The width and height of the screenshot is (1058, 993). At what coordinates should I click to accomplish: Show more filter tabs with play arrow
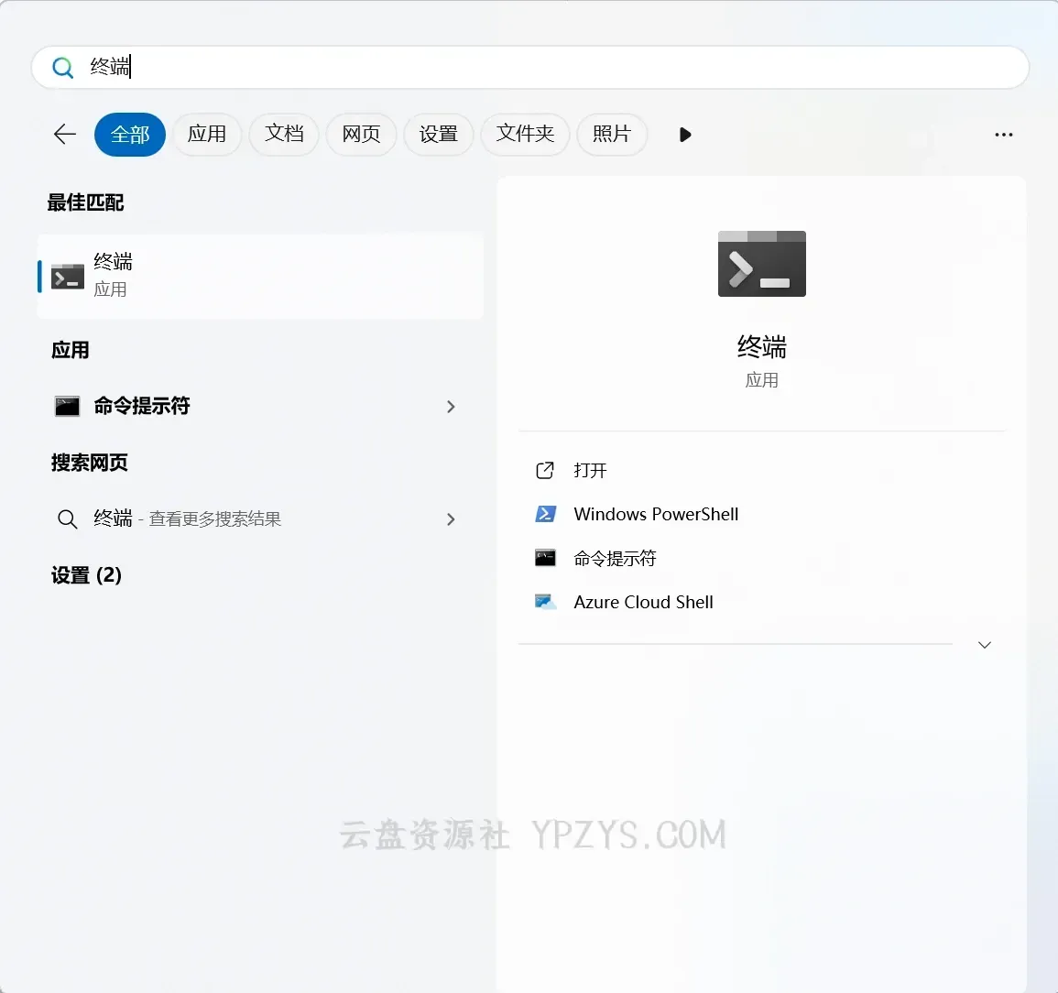point(685,135)
